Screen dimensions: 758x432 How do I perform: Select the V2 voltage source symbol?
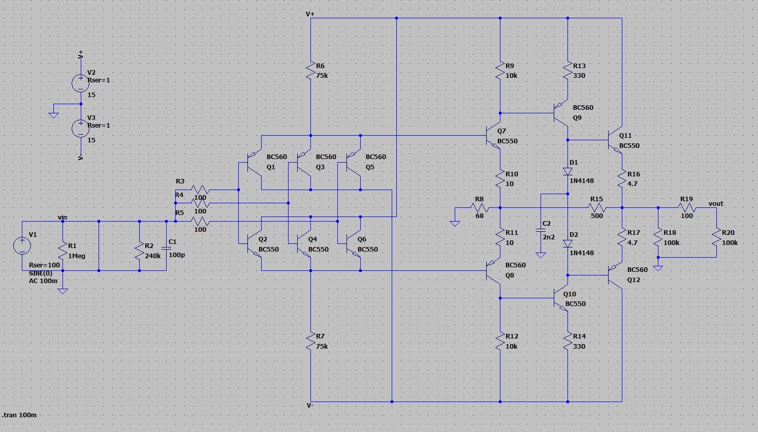81,83
